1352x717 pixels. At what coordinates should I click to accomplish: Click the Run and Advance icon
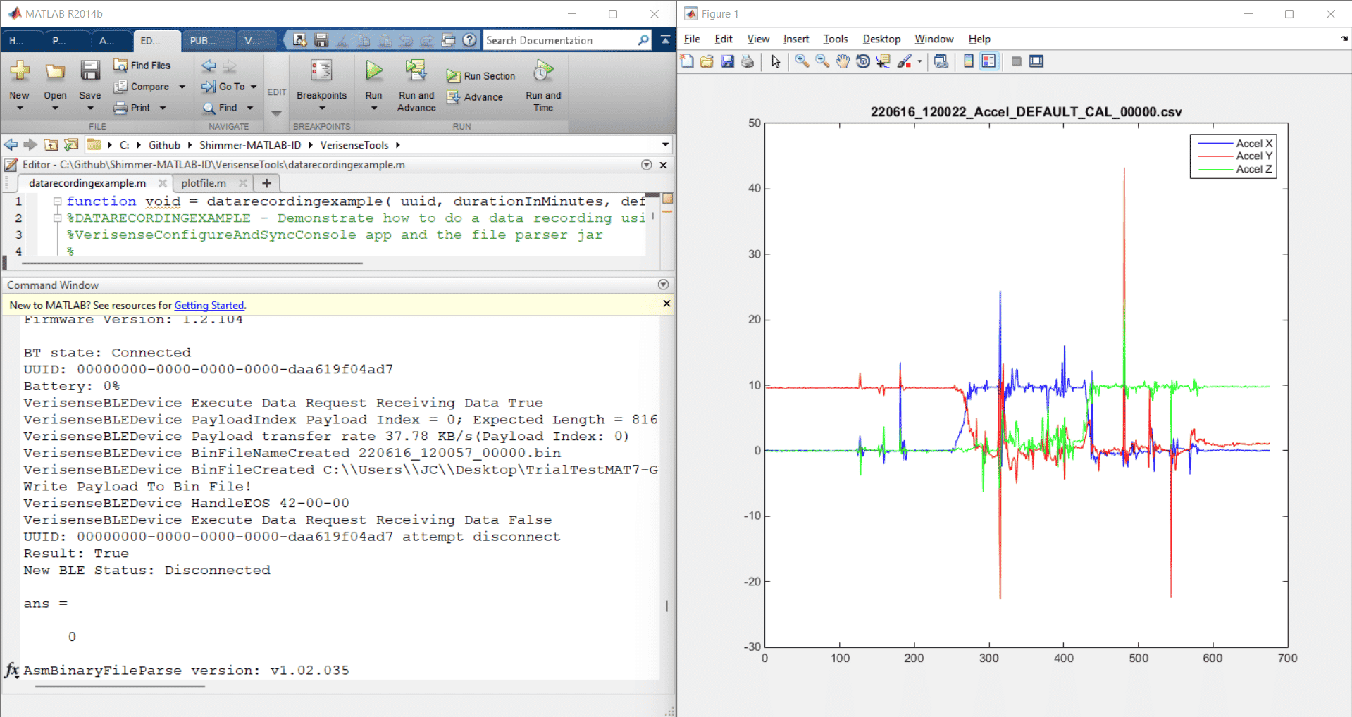click(416, 70)
